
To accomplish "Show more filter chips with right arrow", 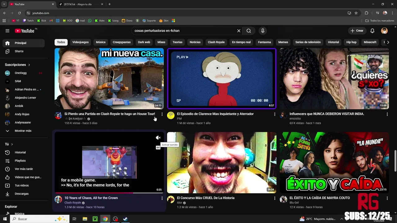I will coord(388,42).
